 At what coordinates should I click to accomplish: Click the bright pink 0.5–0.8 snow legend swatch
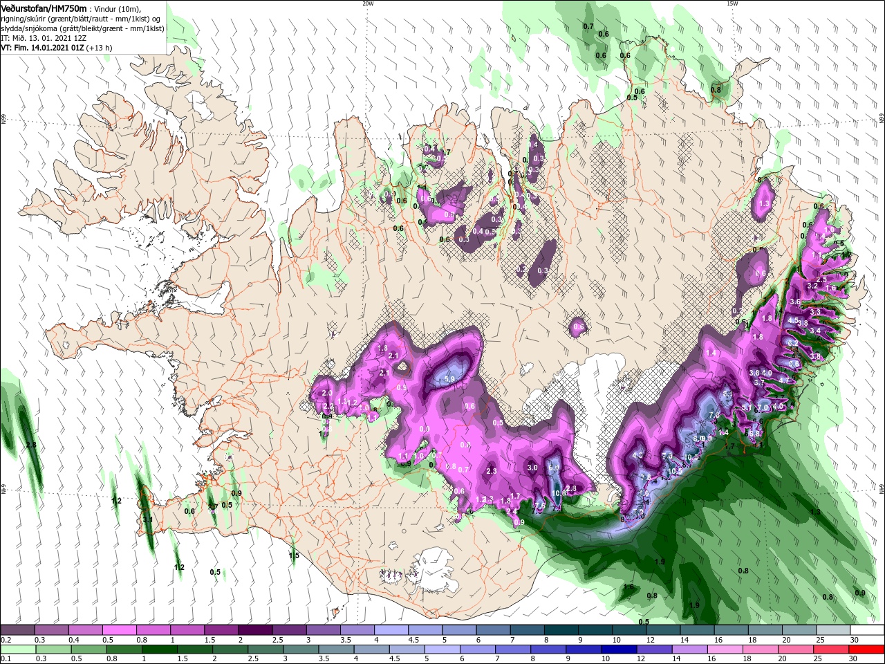coord(119,630)
